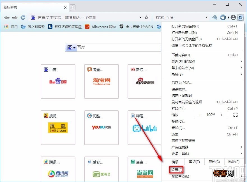
Task: Open the 新浪 speed dial tile
Action: [145, 81]
